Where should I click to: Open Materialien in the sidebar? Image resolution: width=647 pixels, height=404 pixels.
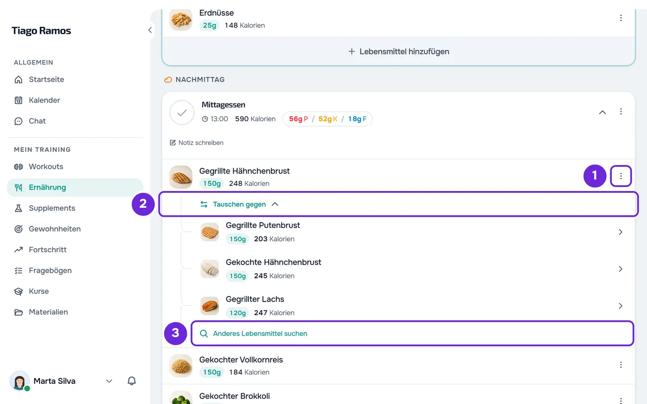[75, 312]
